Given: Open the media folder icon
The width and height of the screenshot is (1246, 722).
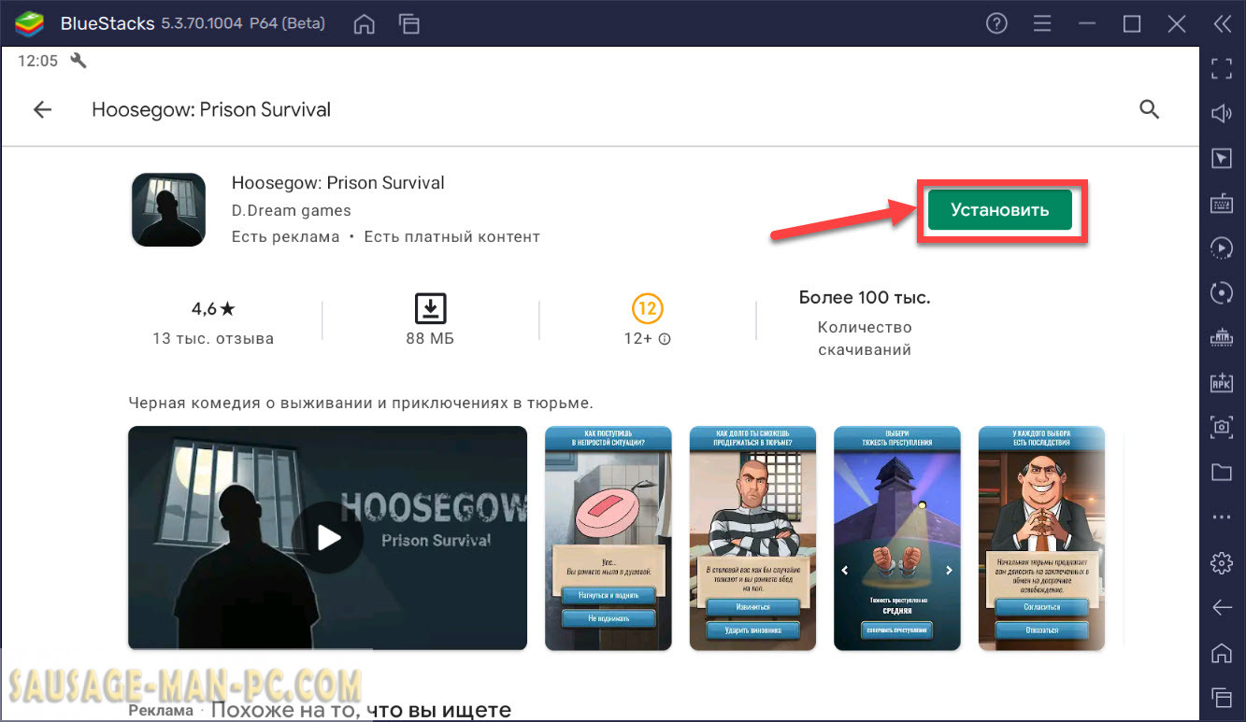Looking at the screenshot, I should [x=1222, y=472].
